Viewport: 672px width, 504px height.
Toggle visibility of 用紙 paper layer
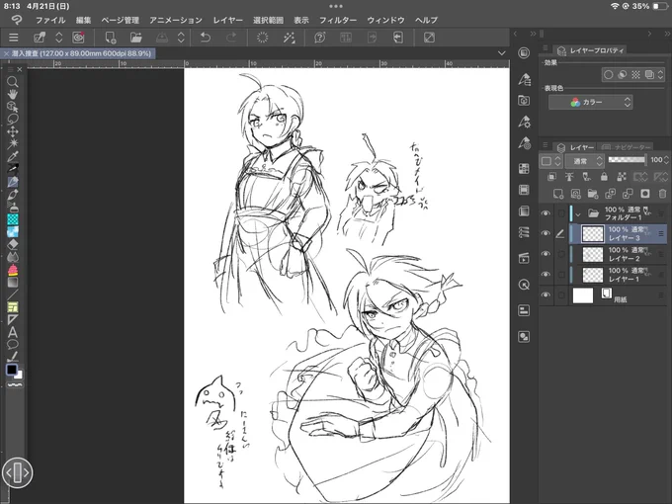pyautogui.click(x=546, y=294)
